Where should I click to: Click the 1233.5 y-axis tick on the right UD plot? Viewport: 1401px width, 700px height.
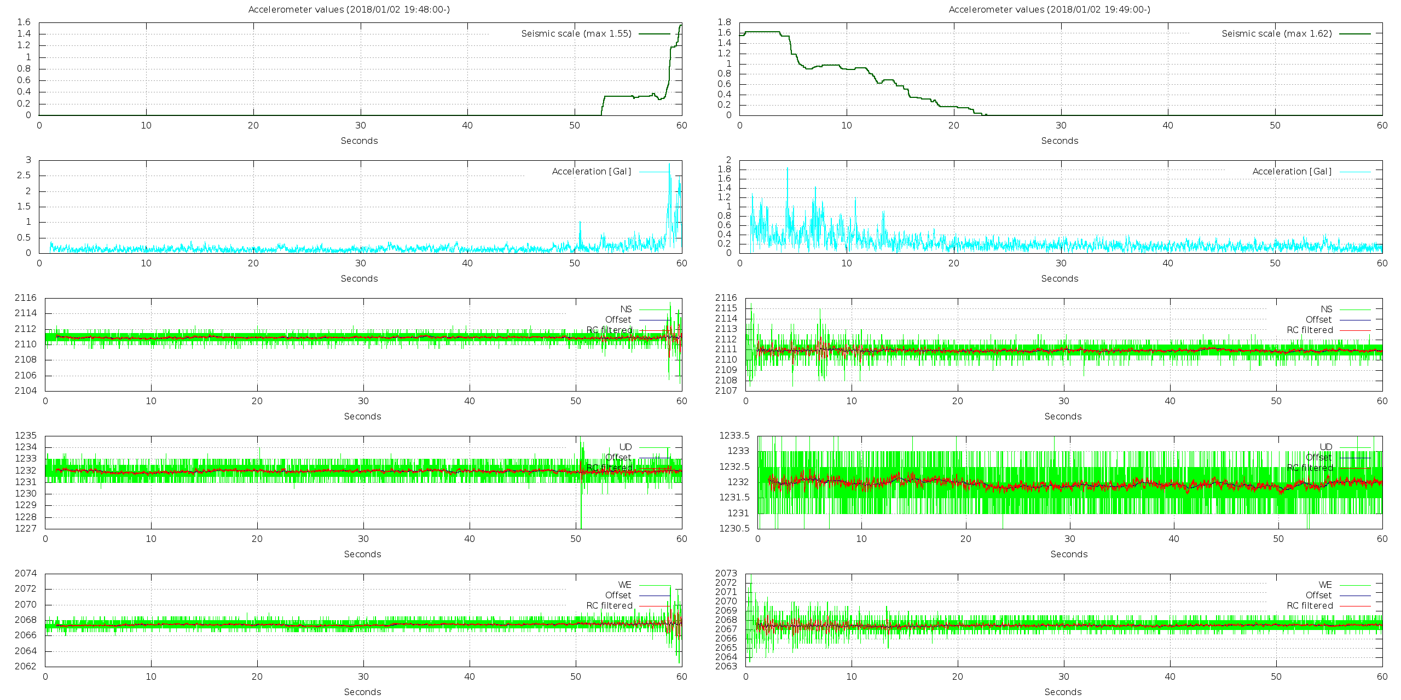pos(734,435)
